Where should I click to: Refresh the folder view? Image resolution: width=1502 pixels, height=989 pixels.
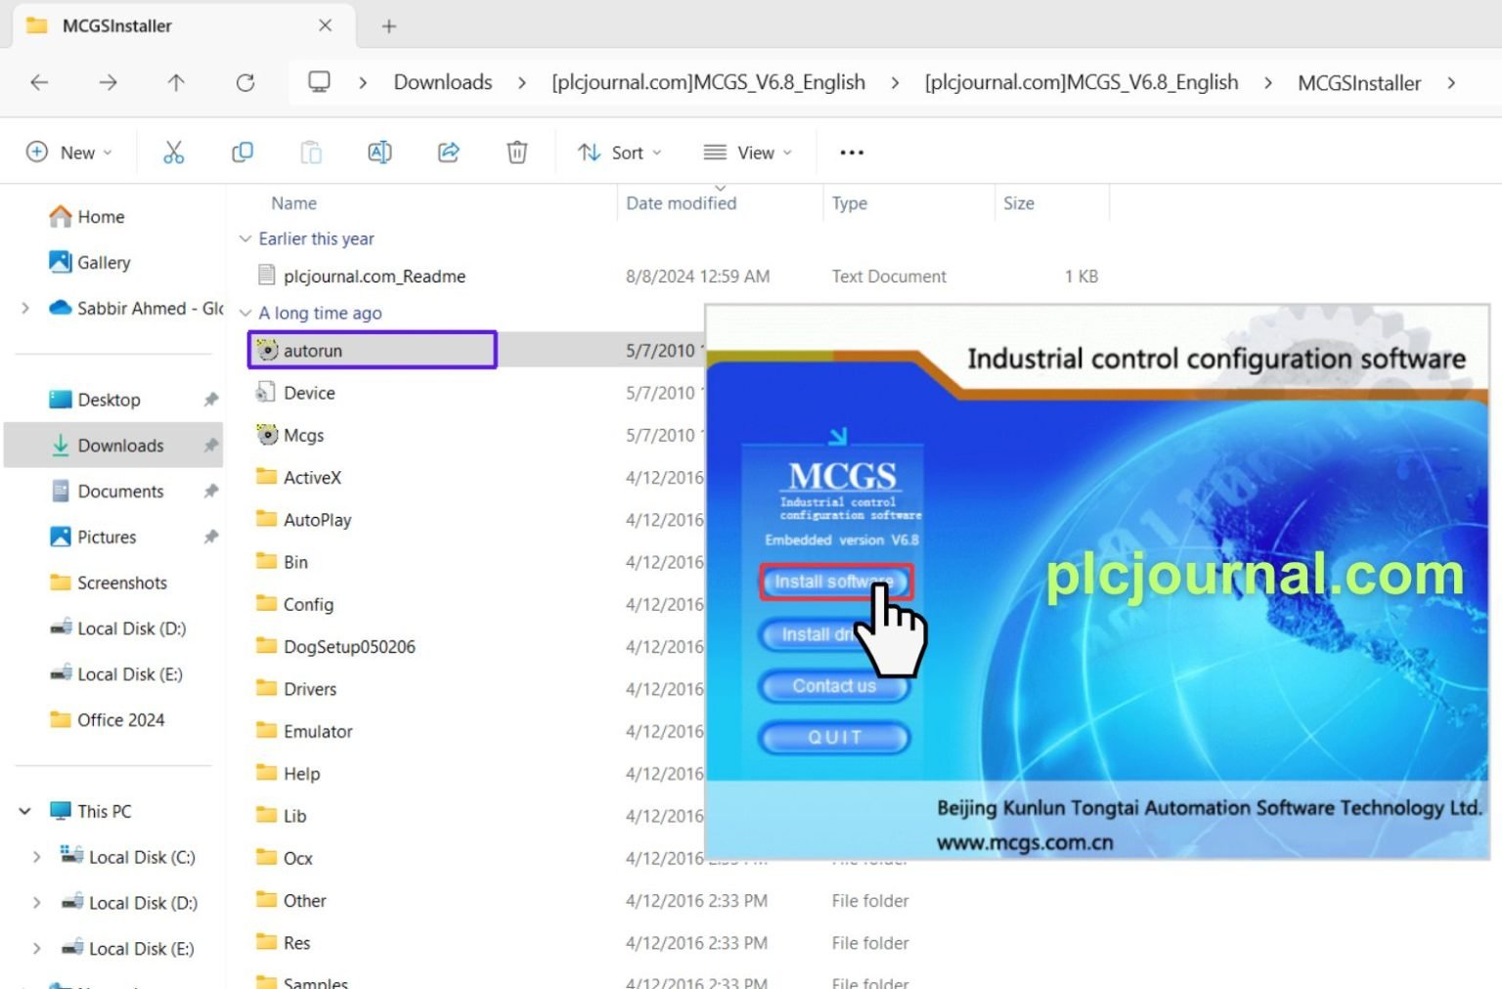(245, 82)
